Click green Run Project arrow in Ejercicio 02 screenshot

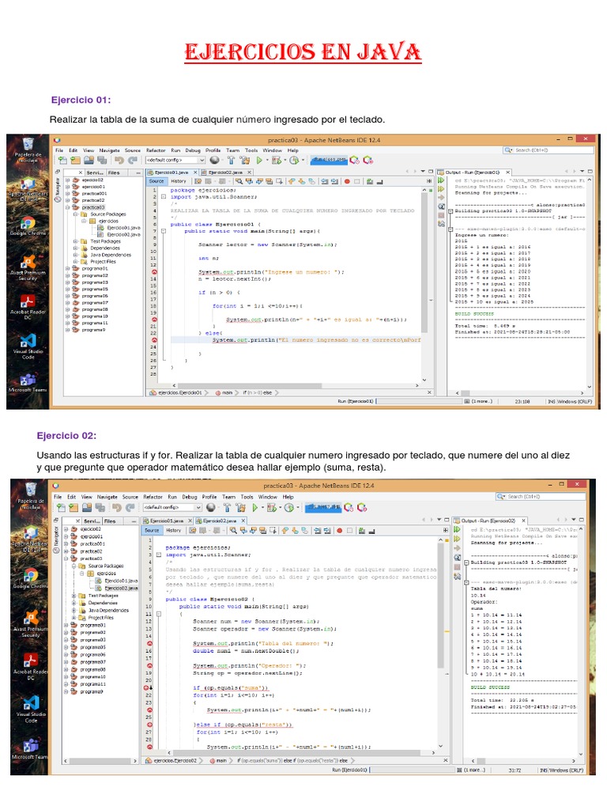(255, 508)
